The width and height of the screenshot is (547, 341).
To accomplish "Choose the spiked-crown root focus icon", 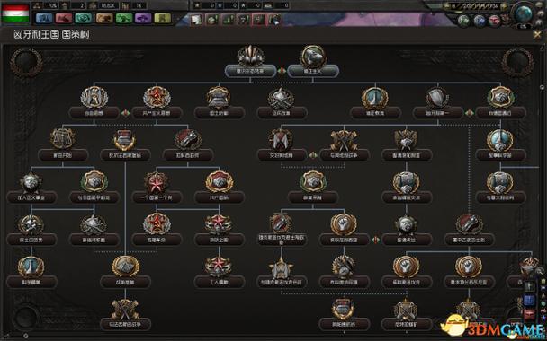I will pos(250,56).
